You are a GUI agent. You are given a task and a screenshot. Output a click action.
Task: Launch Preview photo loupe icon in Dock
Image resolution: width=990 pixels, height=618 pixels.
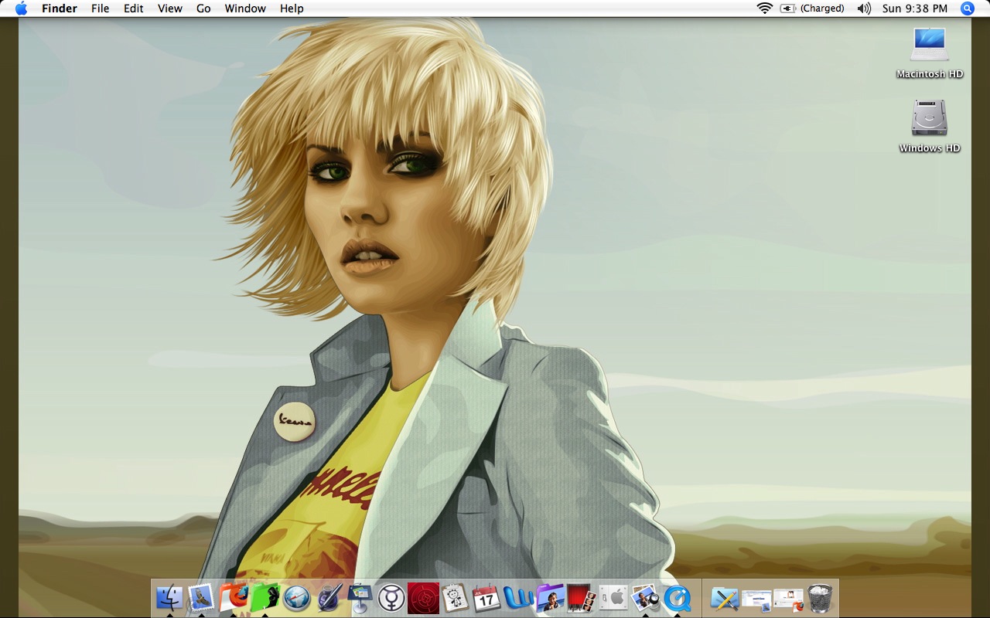point(645,598)
